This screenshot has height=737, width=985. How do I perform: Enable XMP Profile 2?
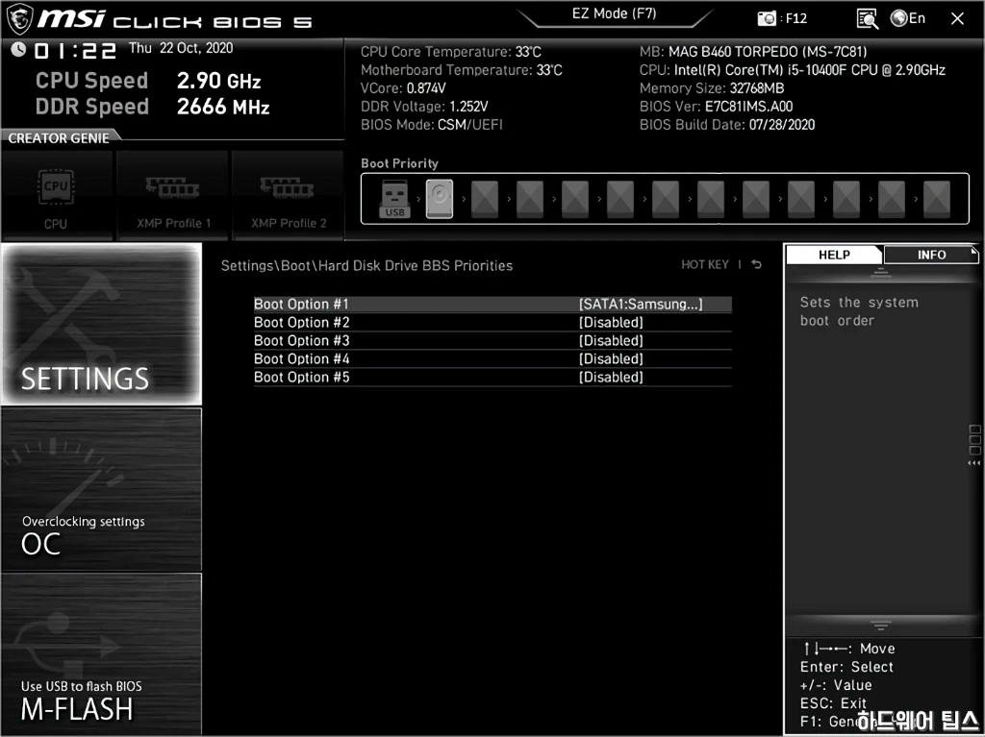pos(289,196)
